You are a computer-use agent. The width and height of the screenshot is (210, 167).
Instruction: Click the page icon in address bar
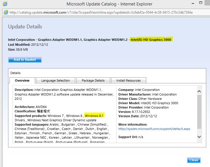point(6,12)
